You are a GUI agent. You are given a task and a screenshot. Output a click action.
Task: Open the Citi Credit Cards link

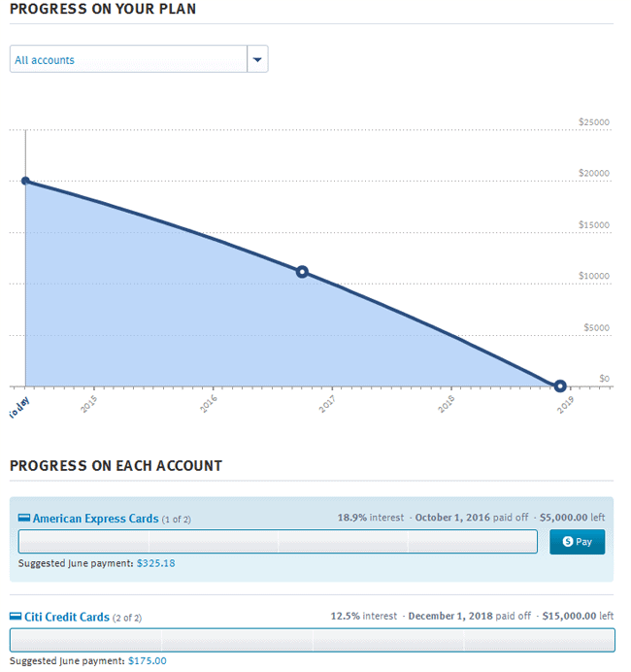[x=67, y=618]
